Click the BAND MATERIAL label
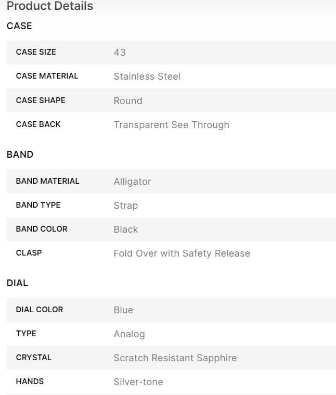Viewport: 336px width, 395px height. pos(47,181)
